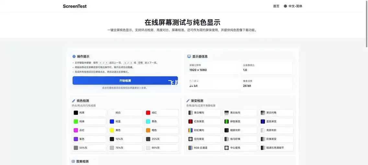The width and height of the screenshot is (368, 165).
Task: Click the brush icon beside 纯色检测
Action: pyautogui.click(x=74, y=101)
